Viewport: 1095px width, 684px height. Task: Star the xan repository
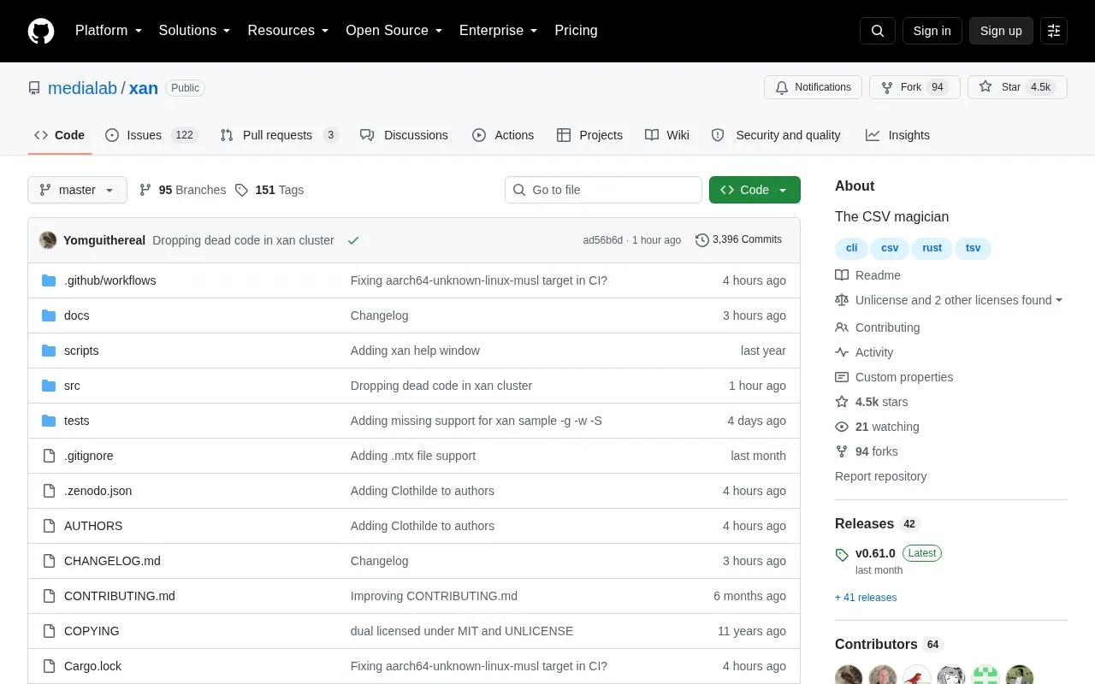pos(1017,87)
